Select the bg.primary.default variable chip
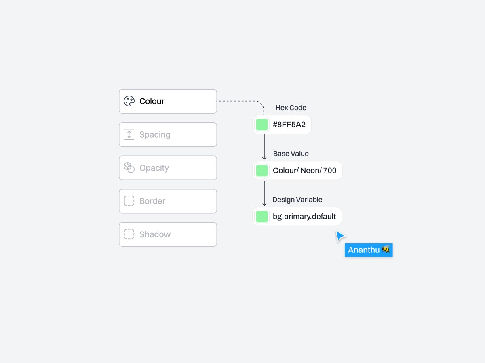485x363 pixels. pyautogui.click(x=297, y=217)
